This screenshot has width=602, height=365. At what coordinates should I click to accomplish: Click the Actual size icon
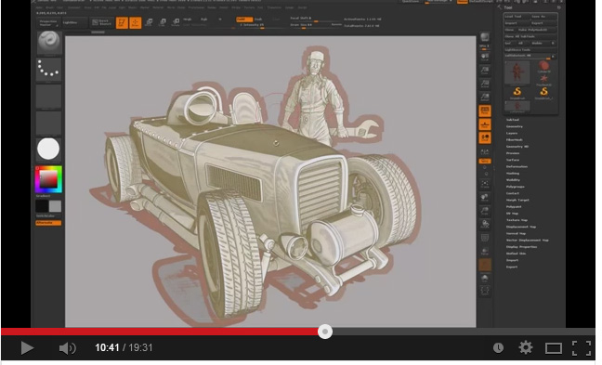click(485, 85)
